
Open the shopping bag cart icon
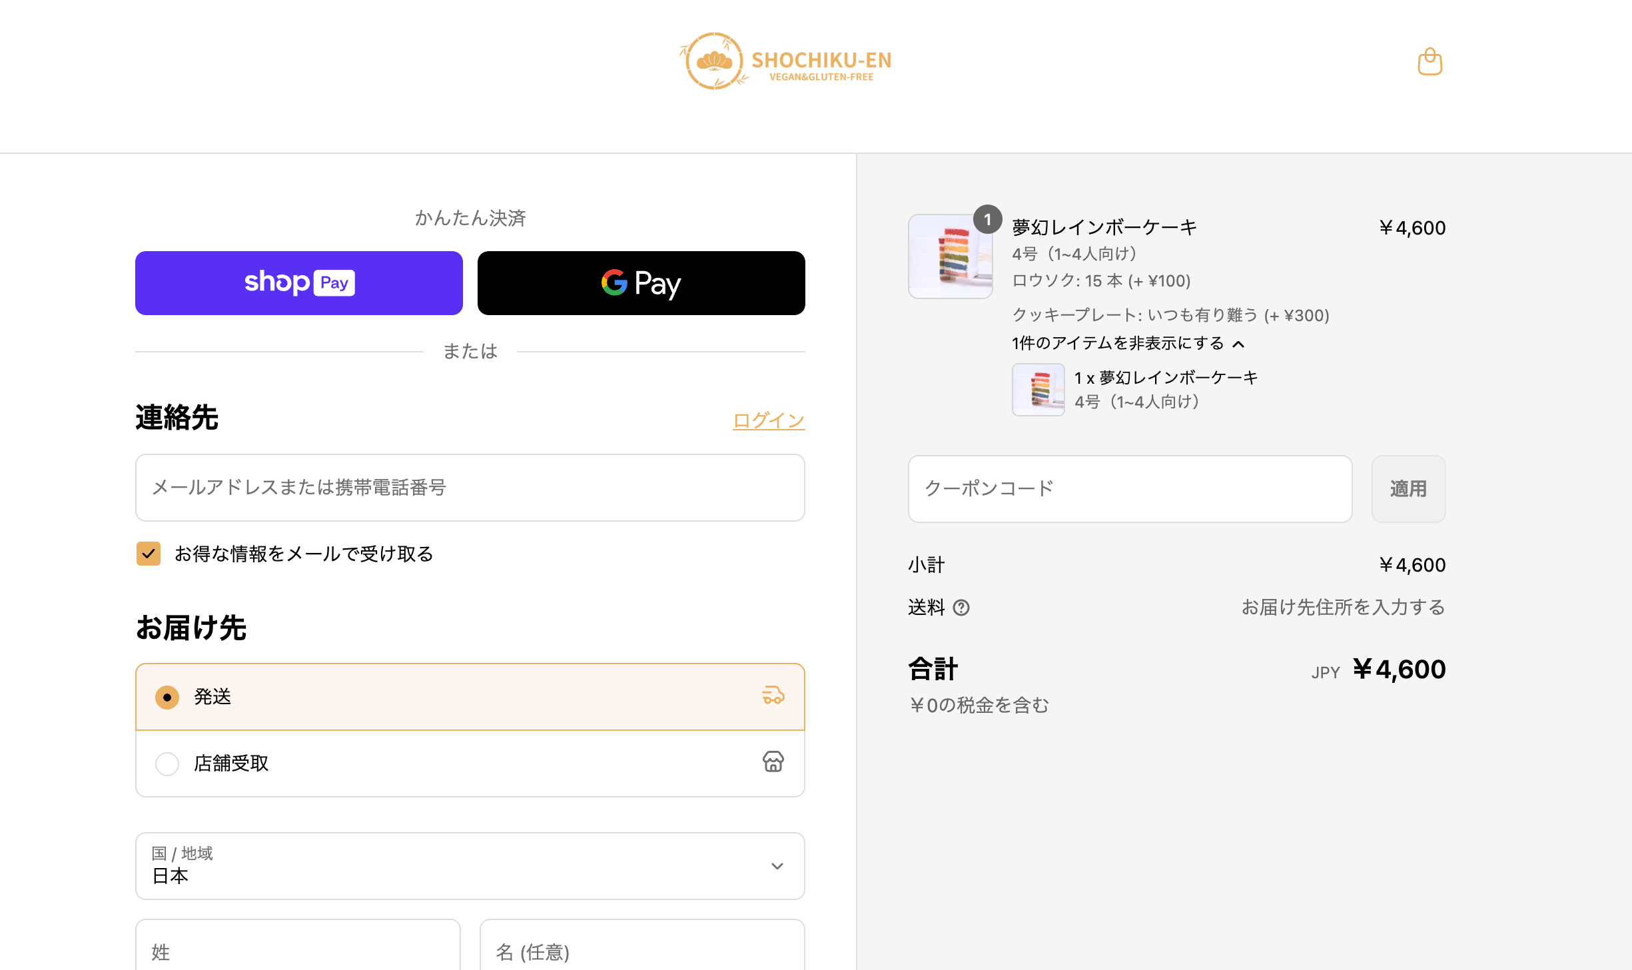pyautogui.click(x=1429, y=61)
